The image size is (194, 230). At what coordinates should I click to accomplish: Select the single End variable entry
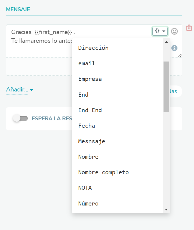point(83,95)
